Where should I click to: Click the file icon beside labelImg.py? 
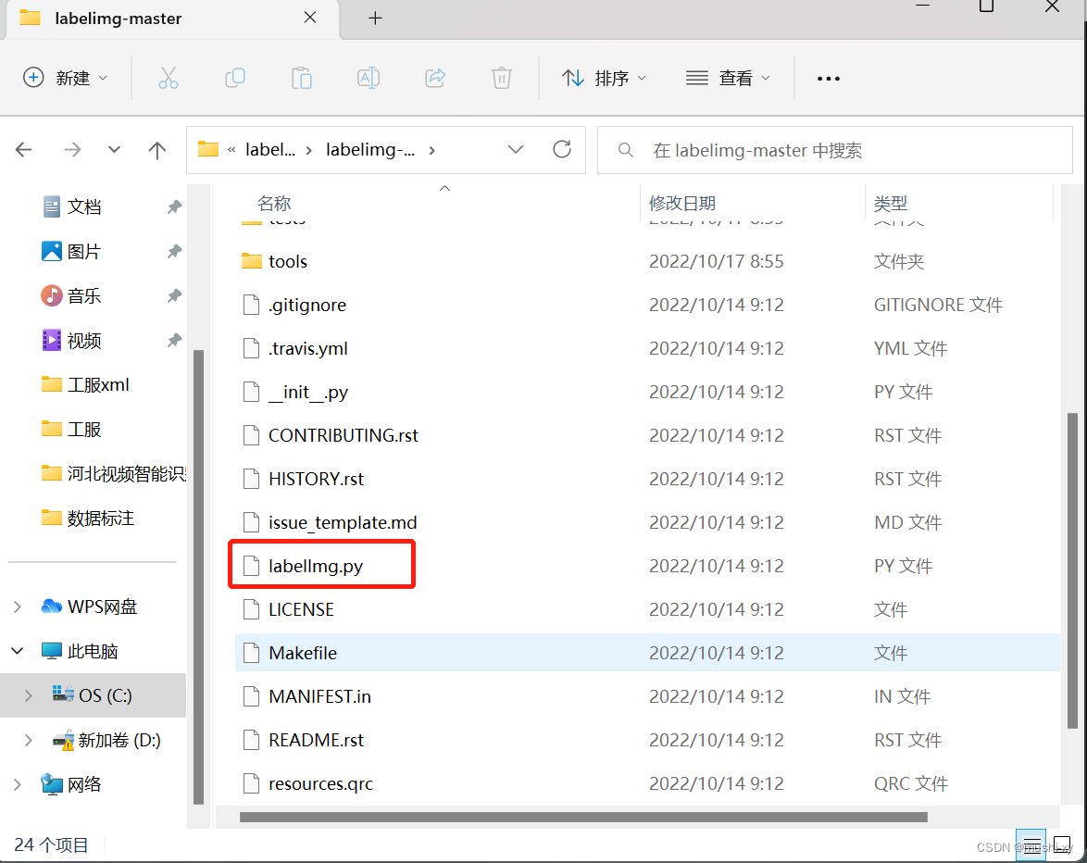click(x=251, y=567)
